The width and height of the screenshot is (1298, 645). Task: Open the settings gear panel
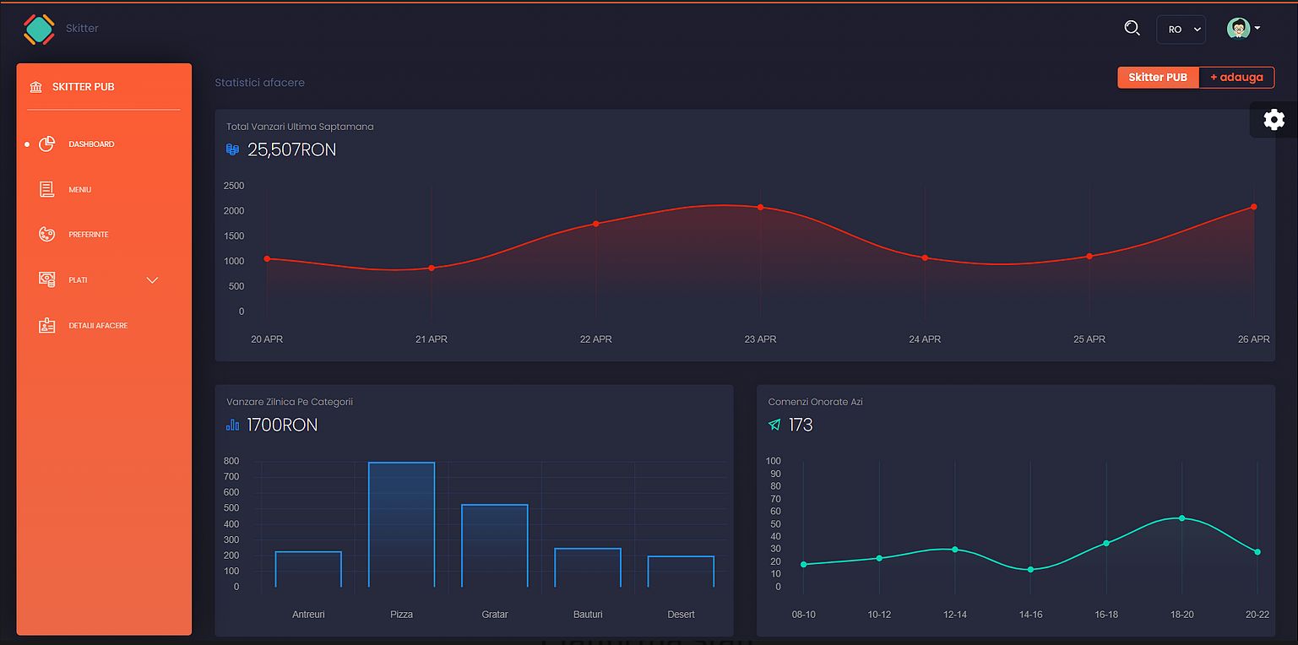click(x=1274, y=120)
